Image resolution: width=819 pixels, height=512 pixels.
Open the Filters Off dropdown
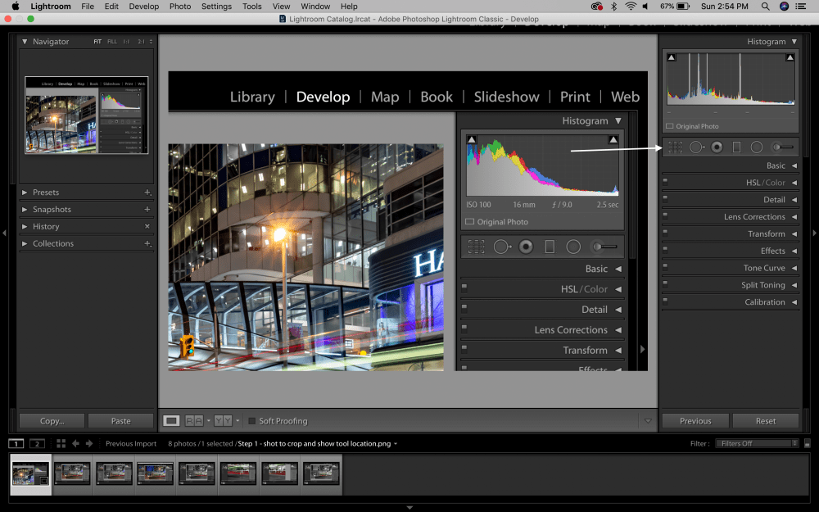(756, 443)
